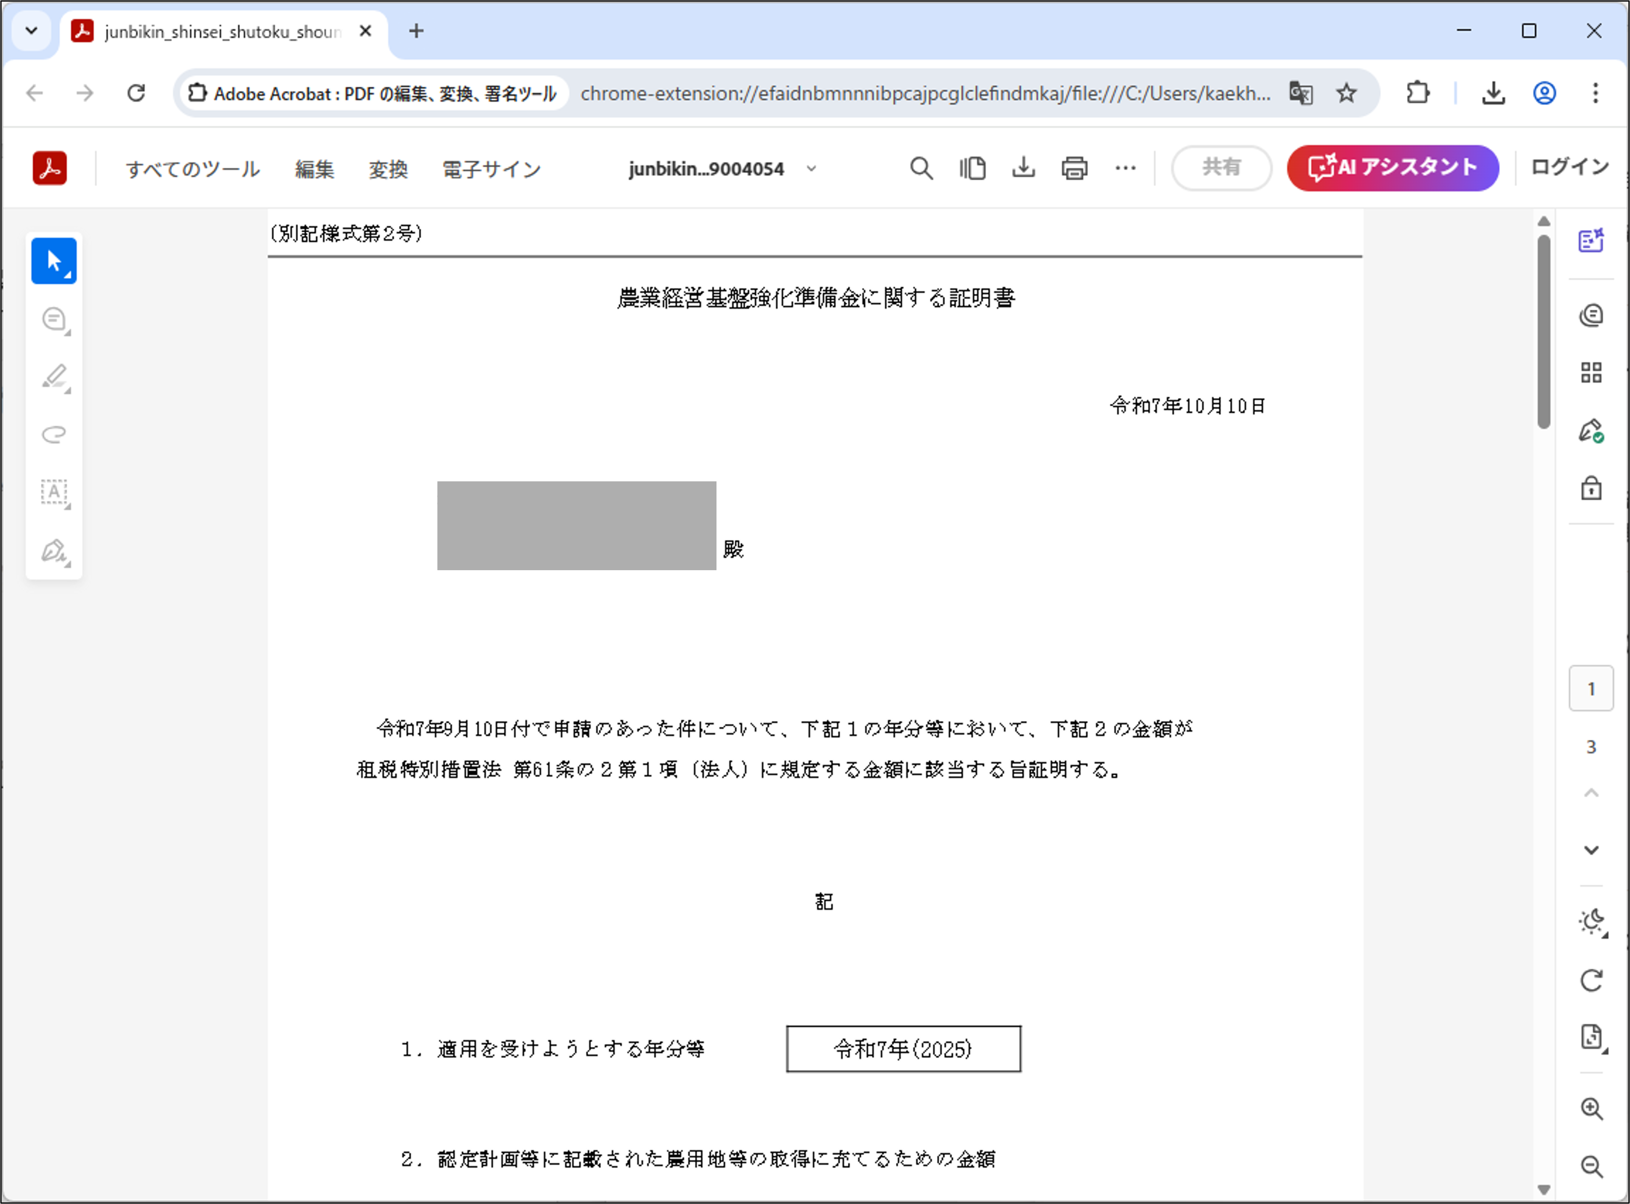This screenshot has width=1630, height=1204.
Task: Zoom in on the document
Action: tap(1591, 1109)
